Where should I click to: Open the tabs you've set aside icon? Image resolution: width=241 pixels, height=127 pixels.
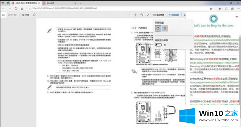tap(3, 3)
